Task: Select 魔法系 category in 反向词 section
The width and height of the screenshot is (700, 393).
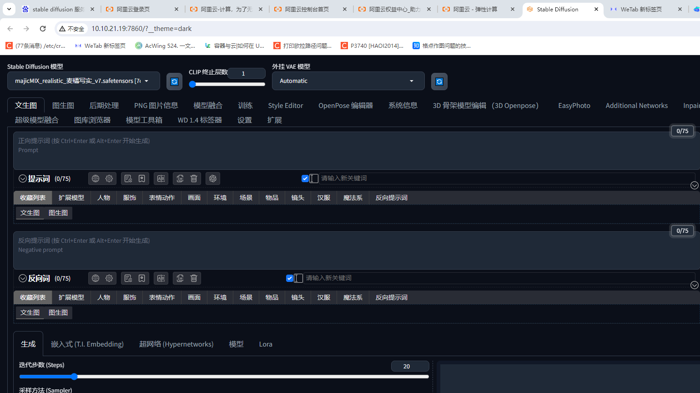Action: point(353,297)
